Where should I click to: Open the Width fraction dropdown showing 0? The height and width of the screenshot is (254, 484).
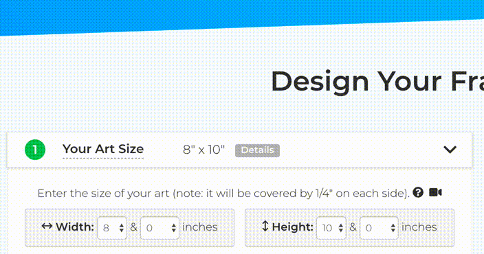(x=160, y=228)
